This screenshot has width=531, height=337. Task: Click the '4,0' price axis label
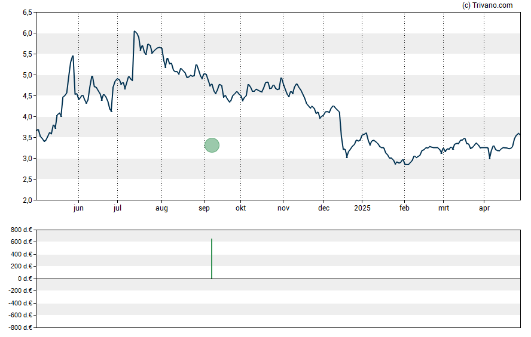[x=28, y=117]
